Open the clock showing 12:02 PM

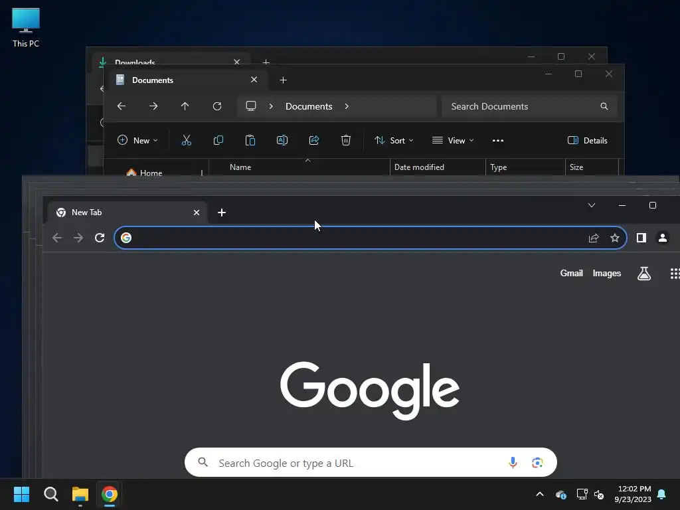(633, 494)
